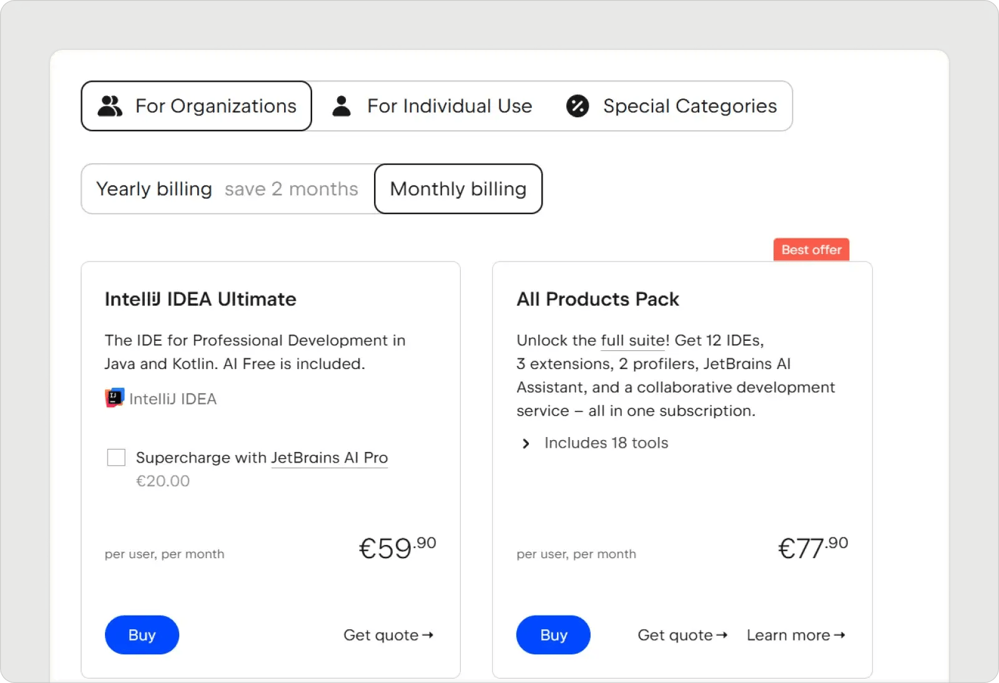The image size is (999, 683).
Task: Click the IntelliJ IDEA Ultimate heading
Action: pos(200,299)
